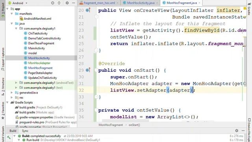252x142 pixels.
Task: Open the Layout Captures side tab
Action: pyautogui.click(x=3, y=59)
